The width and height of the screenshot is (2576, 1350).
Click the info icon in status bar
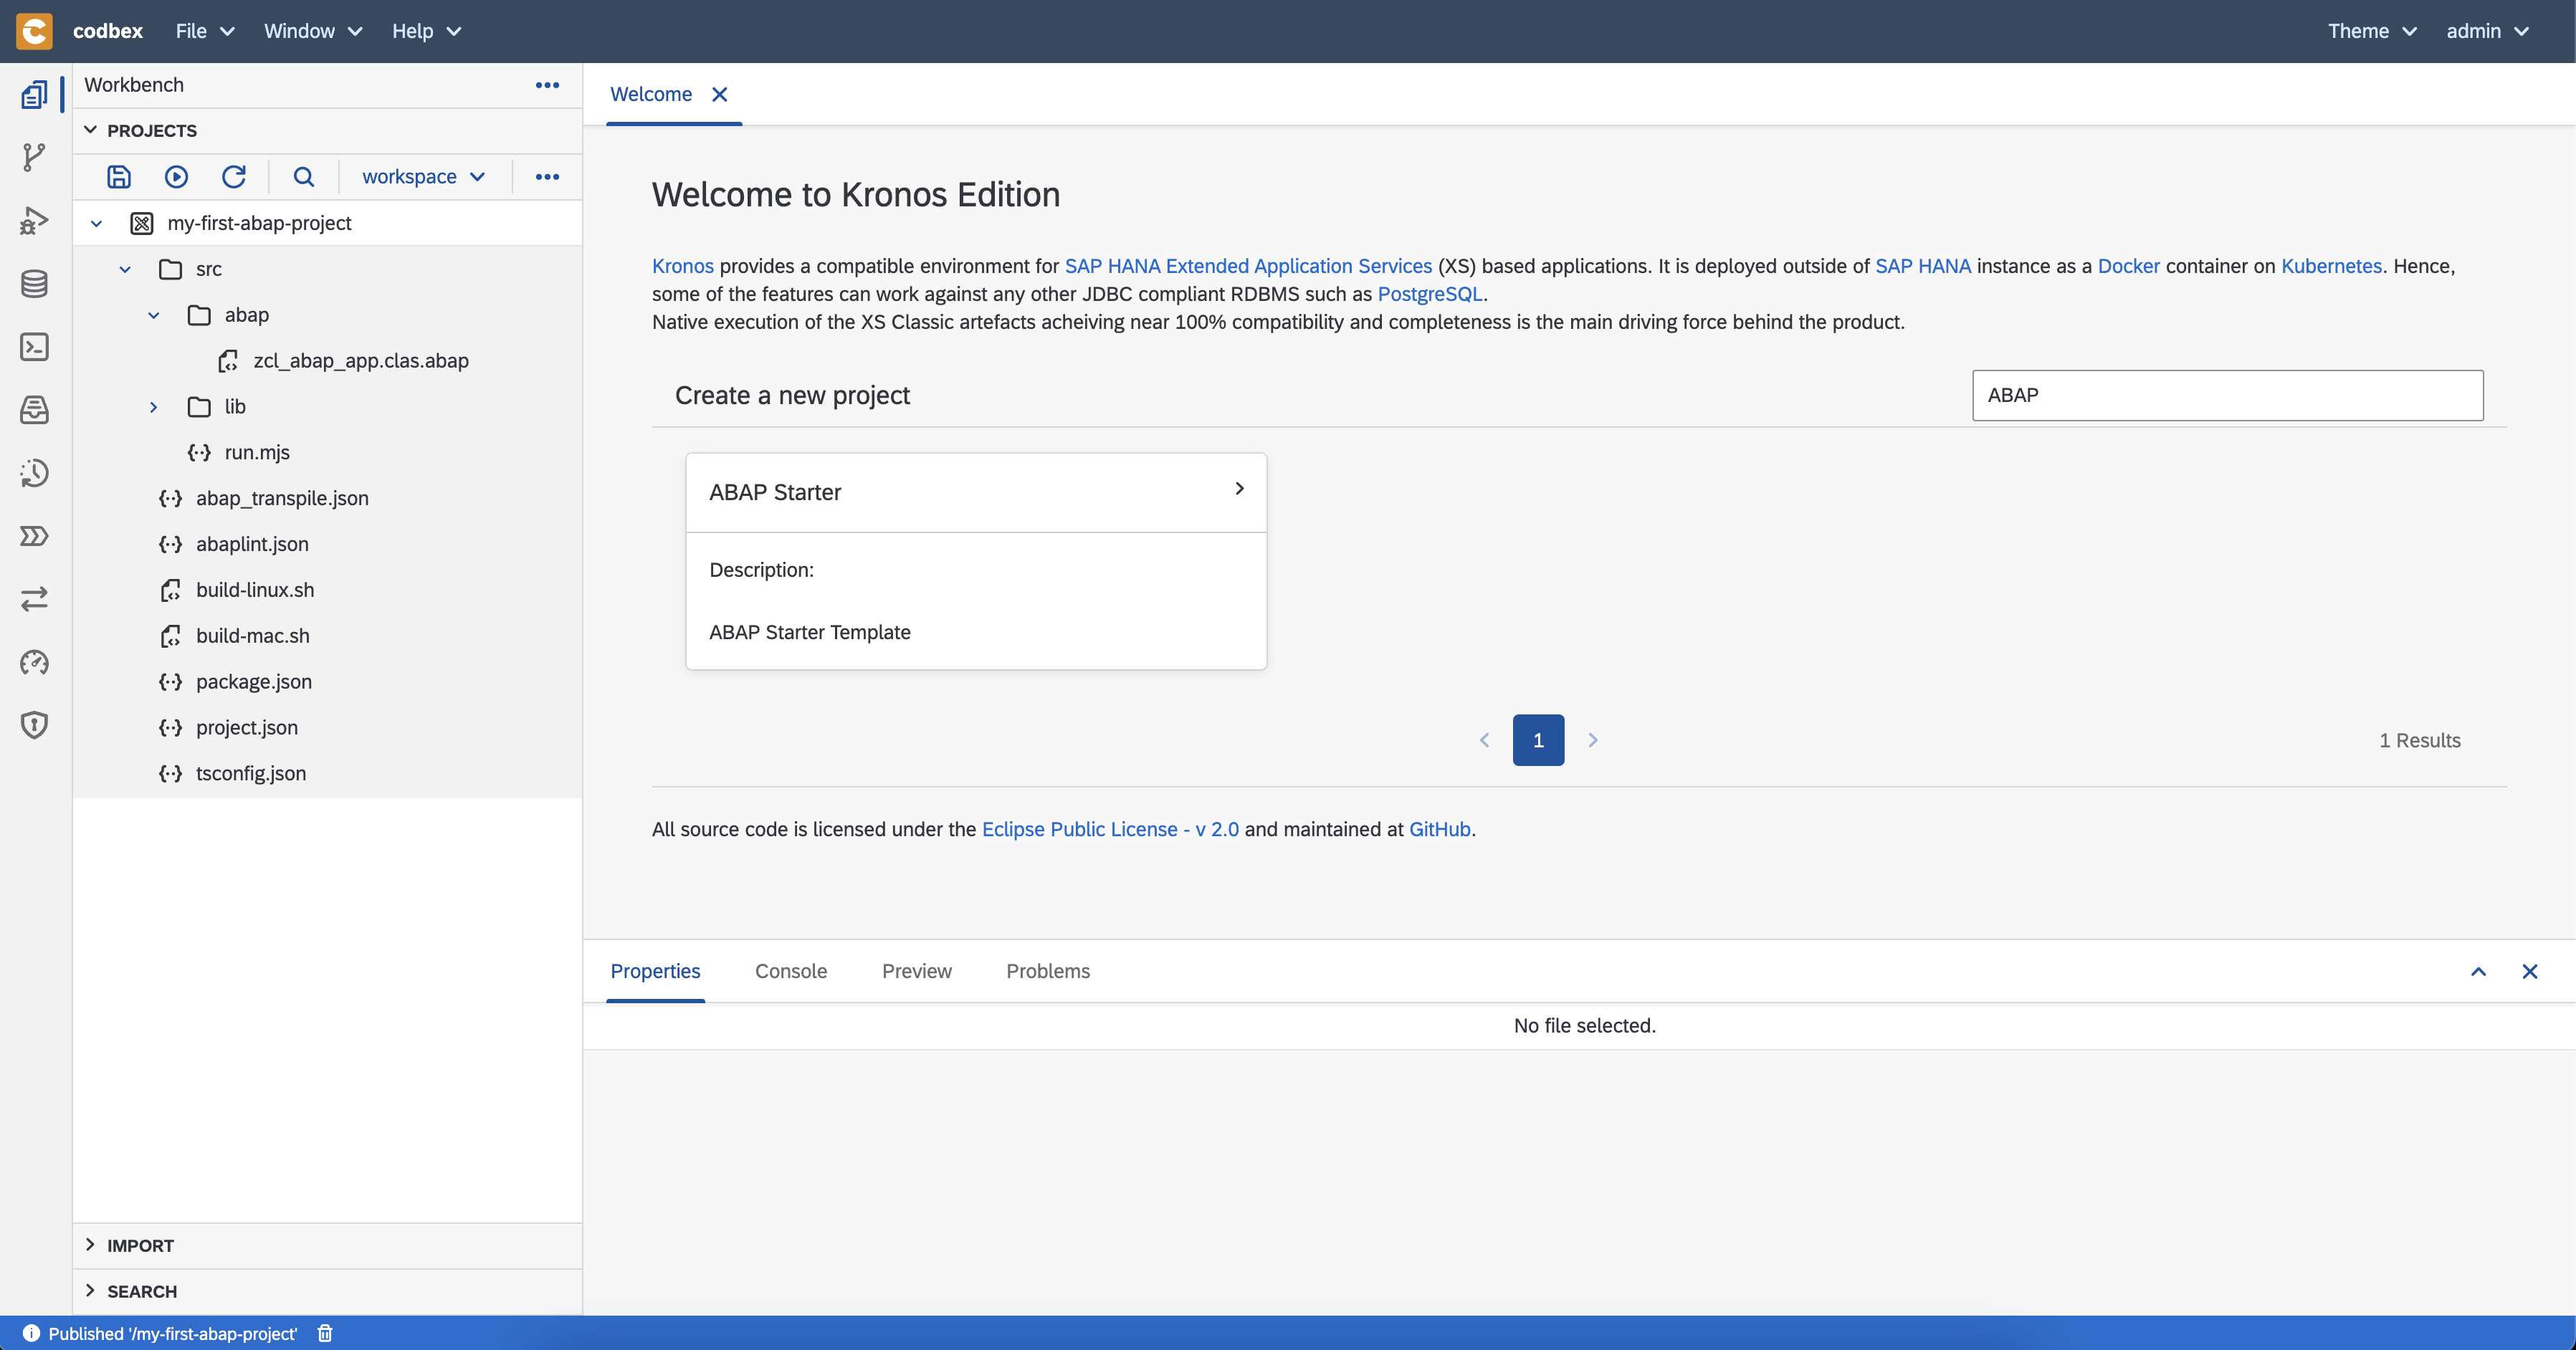coord(31,1333)
